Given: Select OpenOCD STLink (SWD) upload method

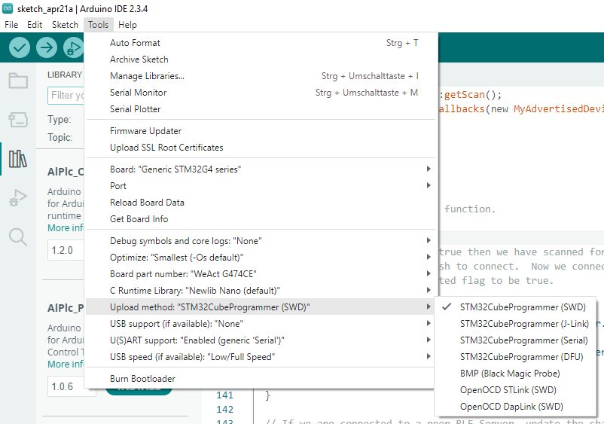Looking at the screenshot, I should [515, 389].
